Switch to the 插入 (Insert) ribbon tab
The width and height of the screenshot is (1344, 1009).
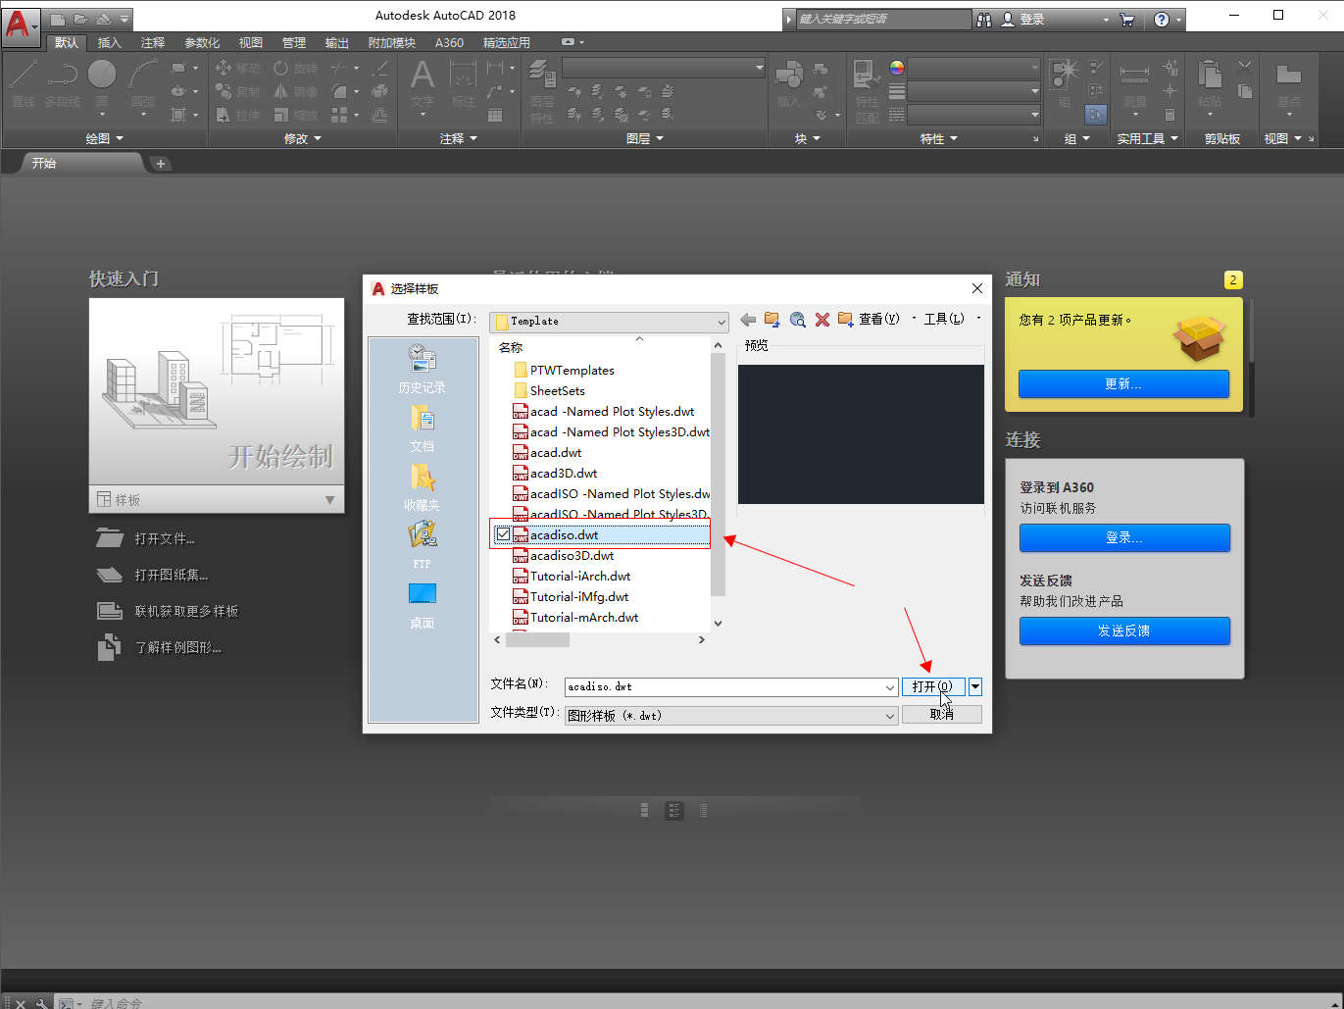(110, 42)
